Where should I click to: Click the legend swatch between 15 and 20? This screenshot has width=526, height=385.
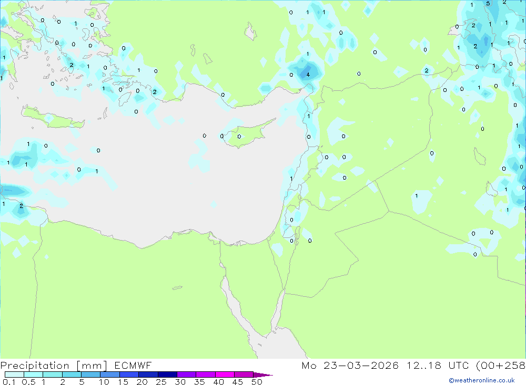coord(129,374)
